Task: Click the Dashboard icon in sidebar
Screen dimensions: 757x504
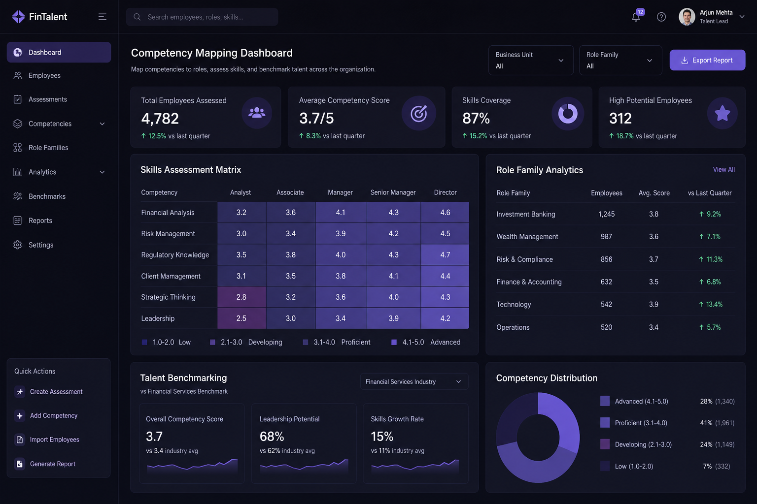Action: point(18,52)
